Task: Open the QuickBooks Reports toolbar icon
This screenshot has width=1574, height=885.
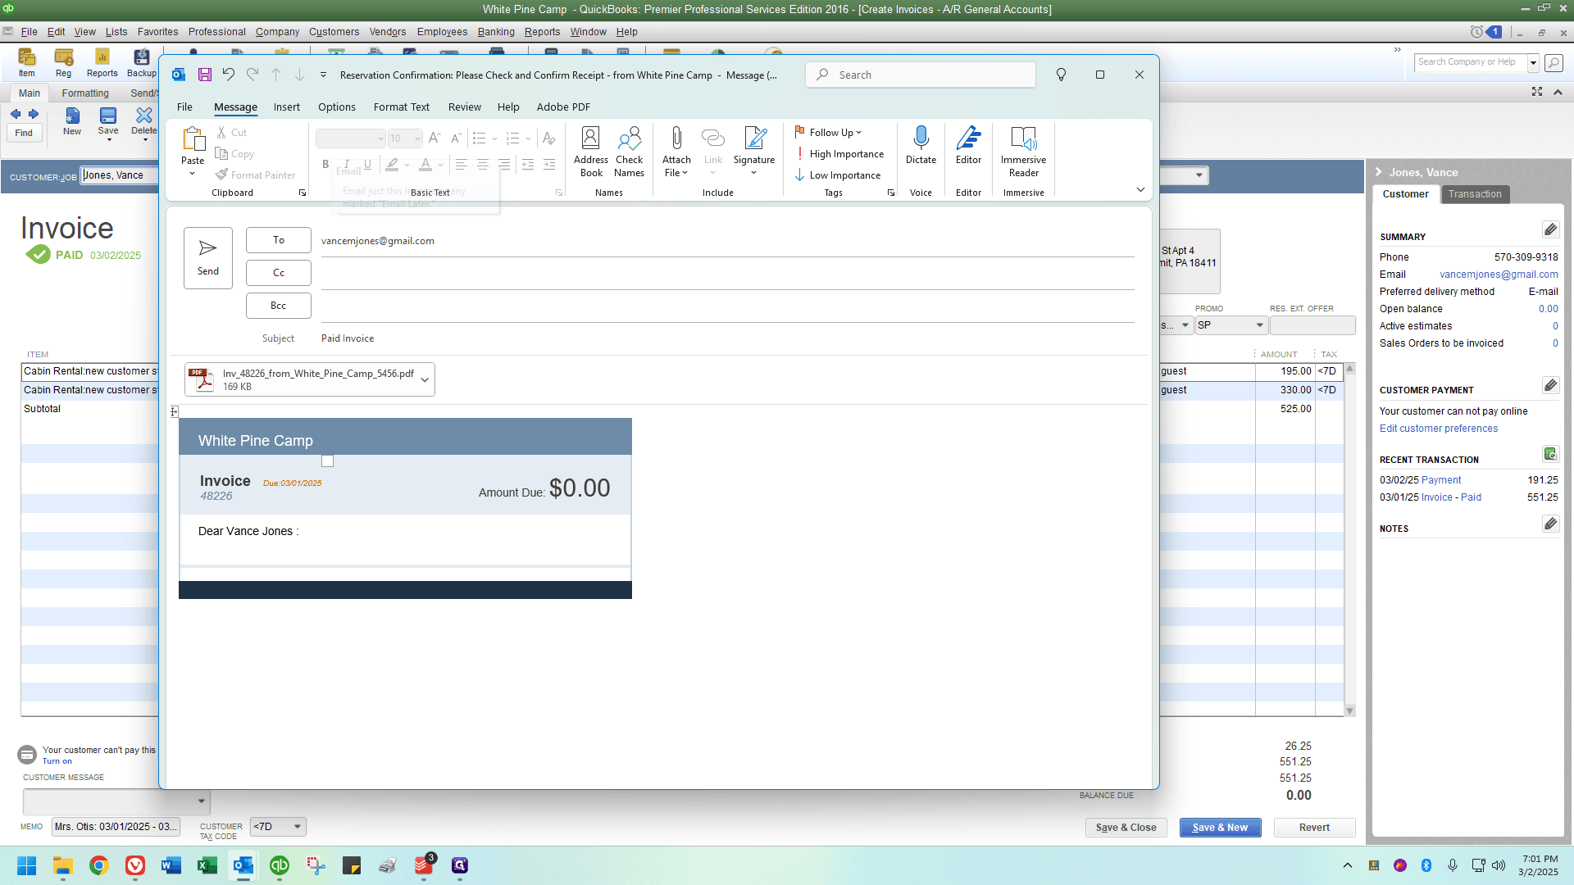Action: click(x=102, y=62)
